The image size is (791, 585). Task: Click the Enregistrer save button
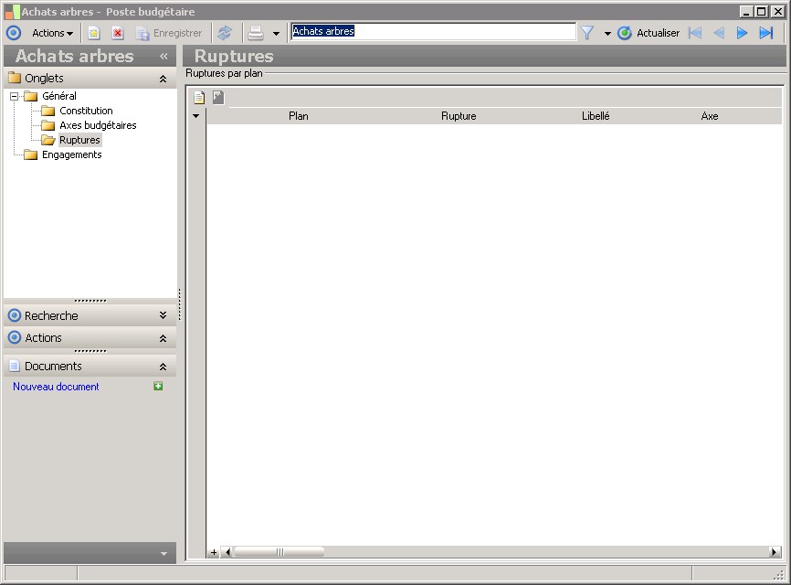coord(169,33)
